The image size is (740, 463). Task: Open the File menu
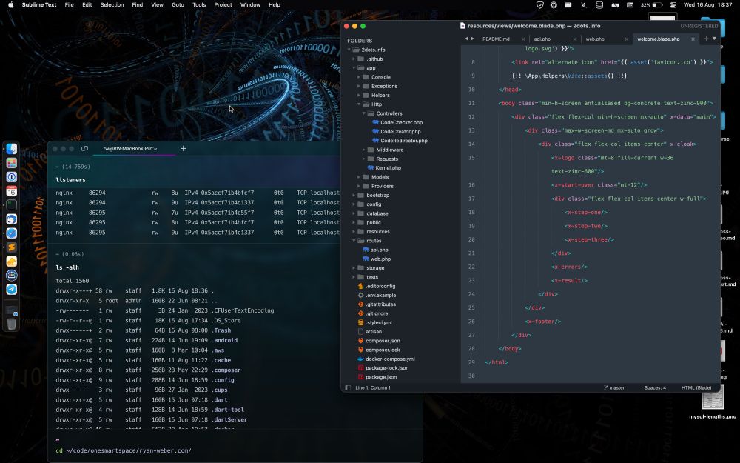pyautogui.click(x=69, y=4)
